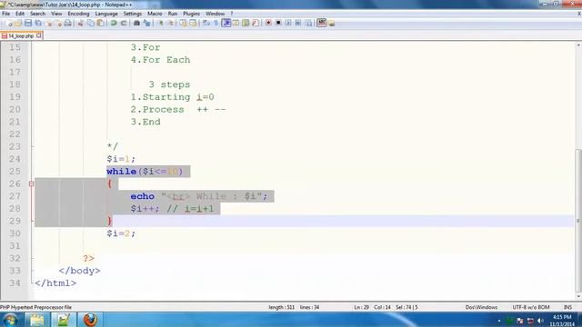Toggle show all characters
The width and height of the screenshot is (582, 327).
[216, 23]
